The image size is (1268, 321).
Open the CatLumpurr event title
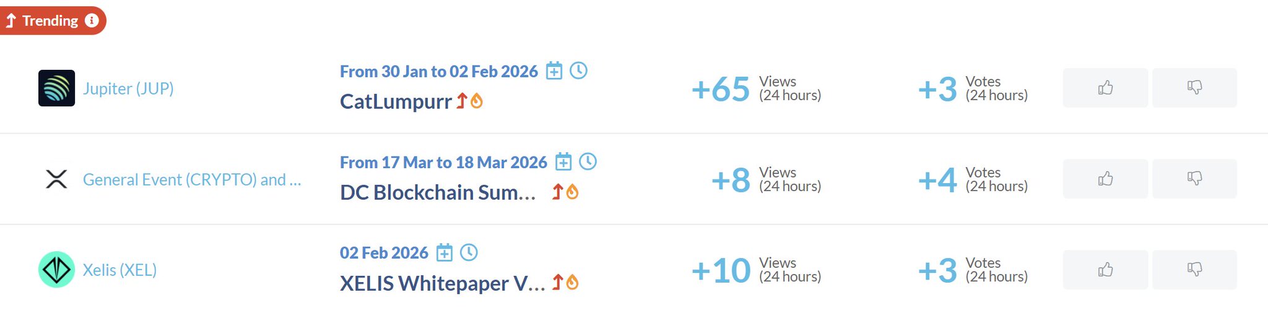396,101
